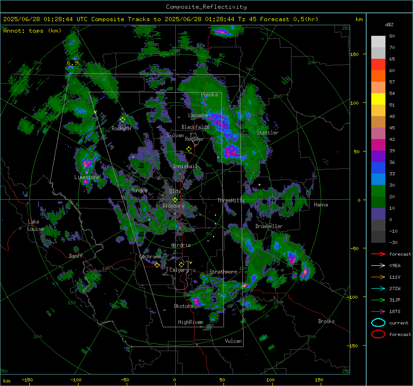The height and width of the screenshot is (386, 413).
Task: Click the Didsbury city label
Action: (173, 206)
